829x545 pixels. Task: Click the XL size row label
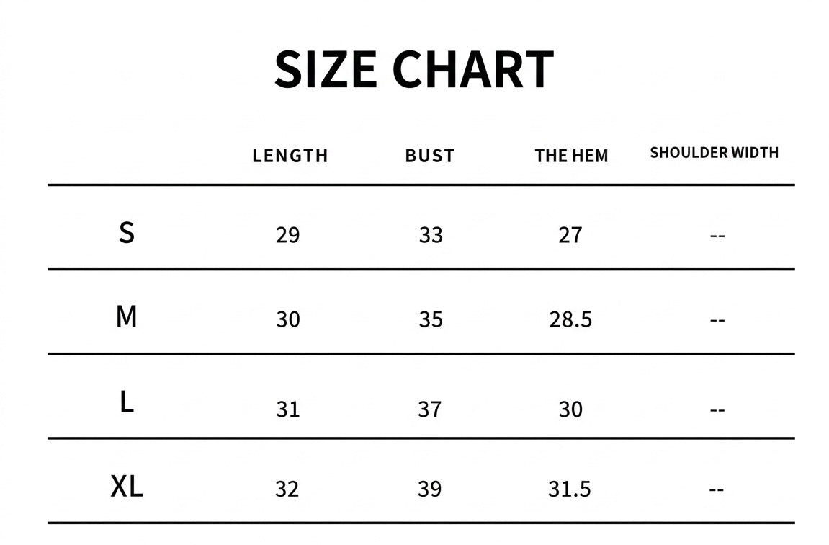[x=127, y=487]
